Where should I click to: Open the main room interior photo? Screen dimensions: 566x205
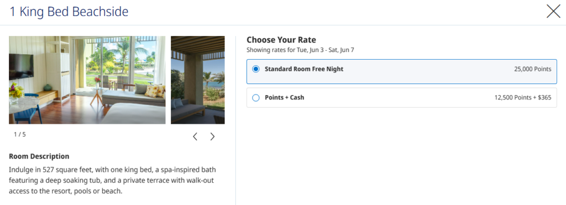point(87,80)
